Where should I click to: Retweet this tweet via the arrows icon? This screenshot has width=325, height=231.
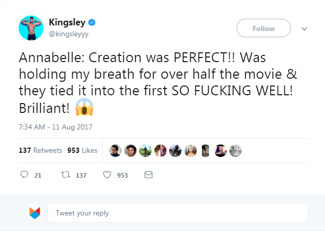click(66, 175)
